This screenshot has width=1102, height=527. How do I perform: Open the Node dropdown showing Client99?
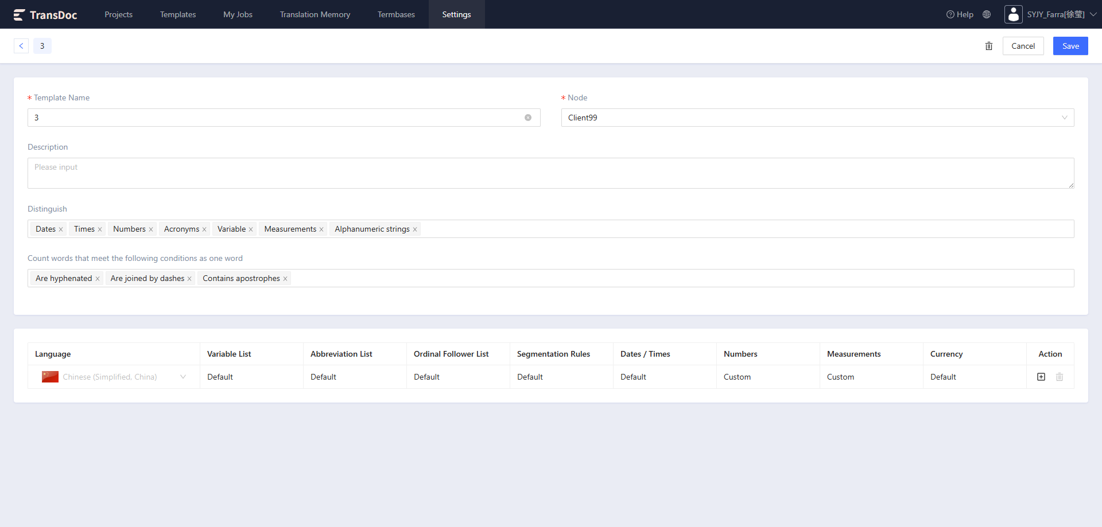point(817,118)
